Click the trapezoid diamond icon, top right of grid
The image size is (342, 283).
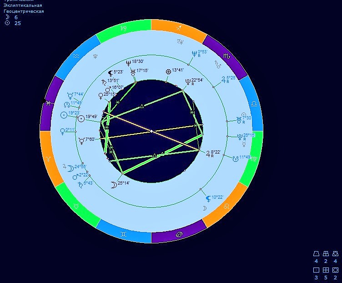click(336, 254)
